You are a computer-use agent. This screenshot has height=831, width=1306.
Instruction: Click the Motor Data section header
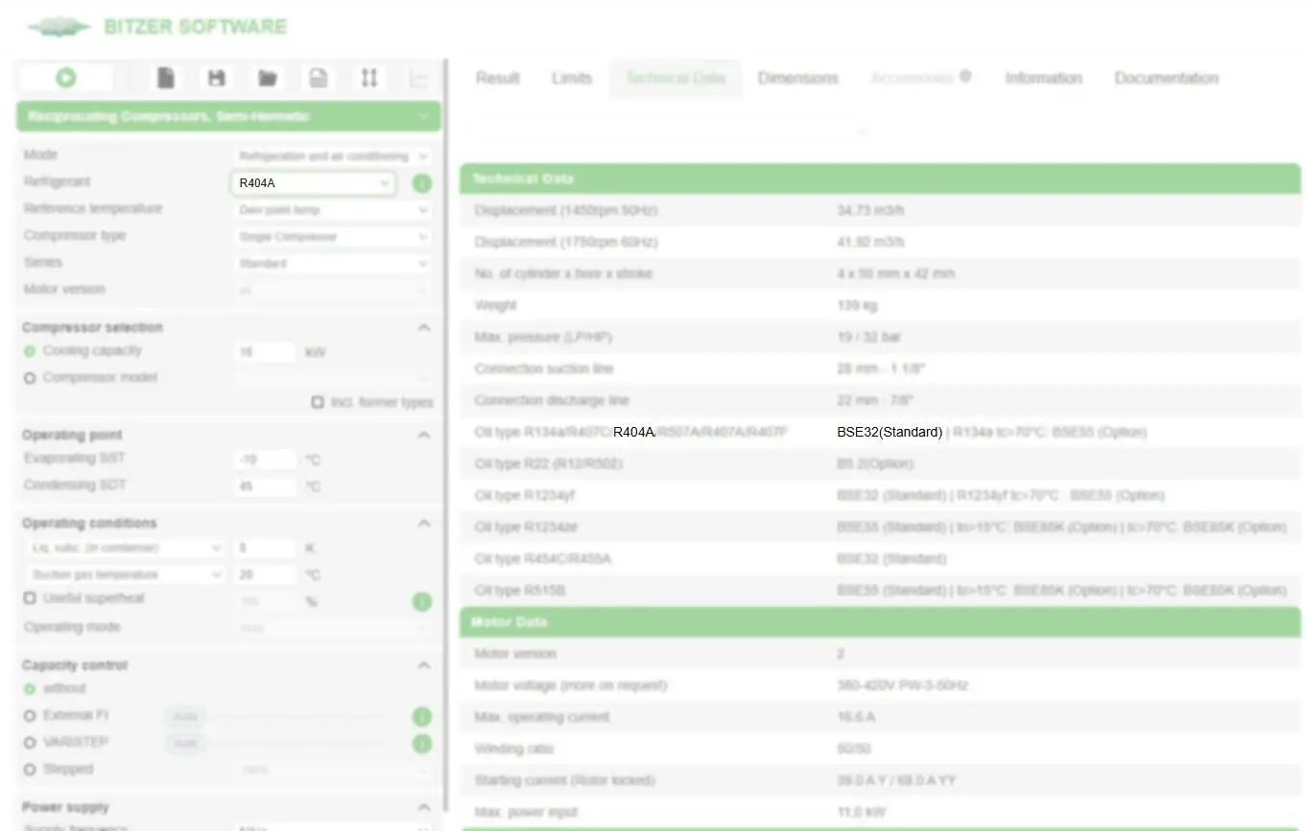[880, 622]
